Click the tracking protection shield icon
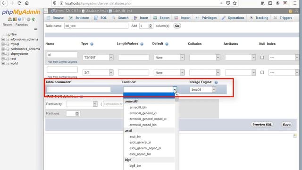 point(55,3)
